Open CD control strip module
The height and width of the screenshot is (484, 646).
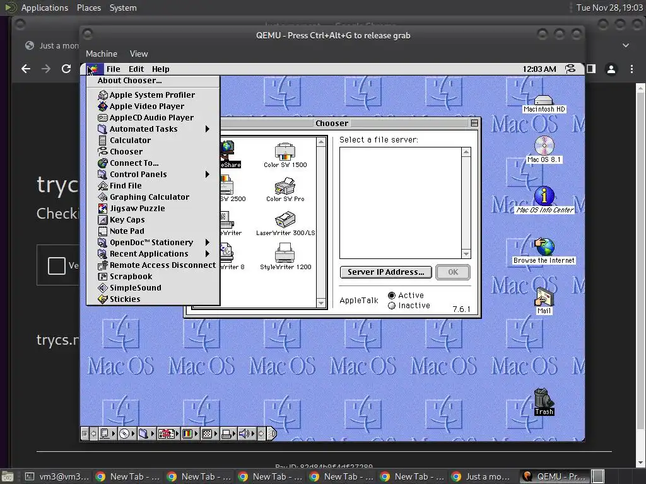126,434
